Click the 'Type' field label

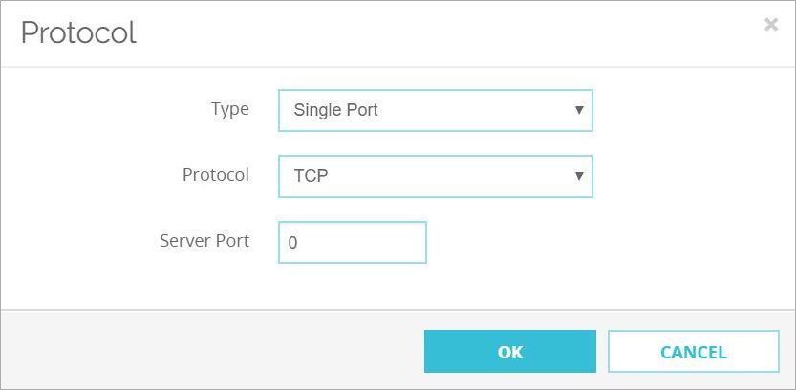229,109
